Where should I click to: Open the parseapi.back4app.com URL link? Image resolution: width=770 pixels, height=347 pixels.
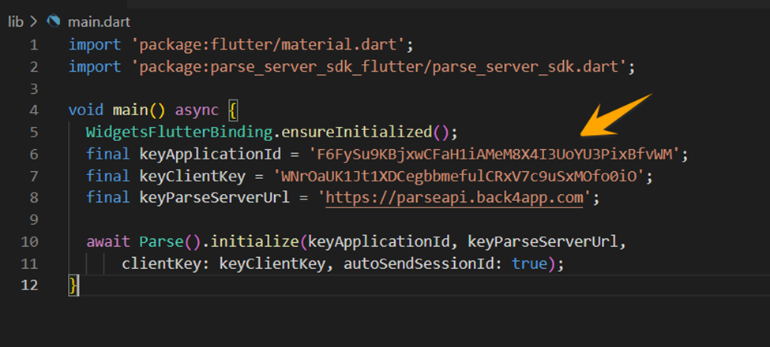click(x=455, y=198)
